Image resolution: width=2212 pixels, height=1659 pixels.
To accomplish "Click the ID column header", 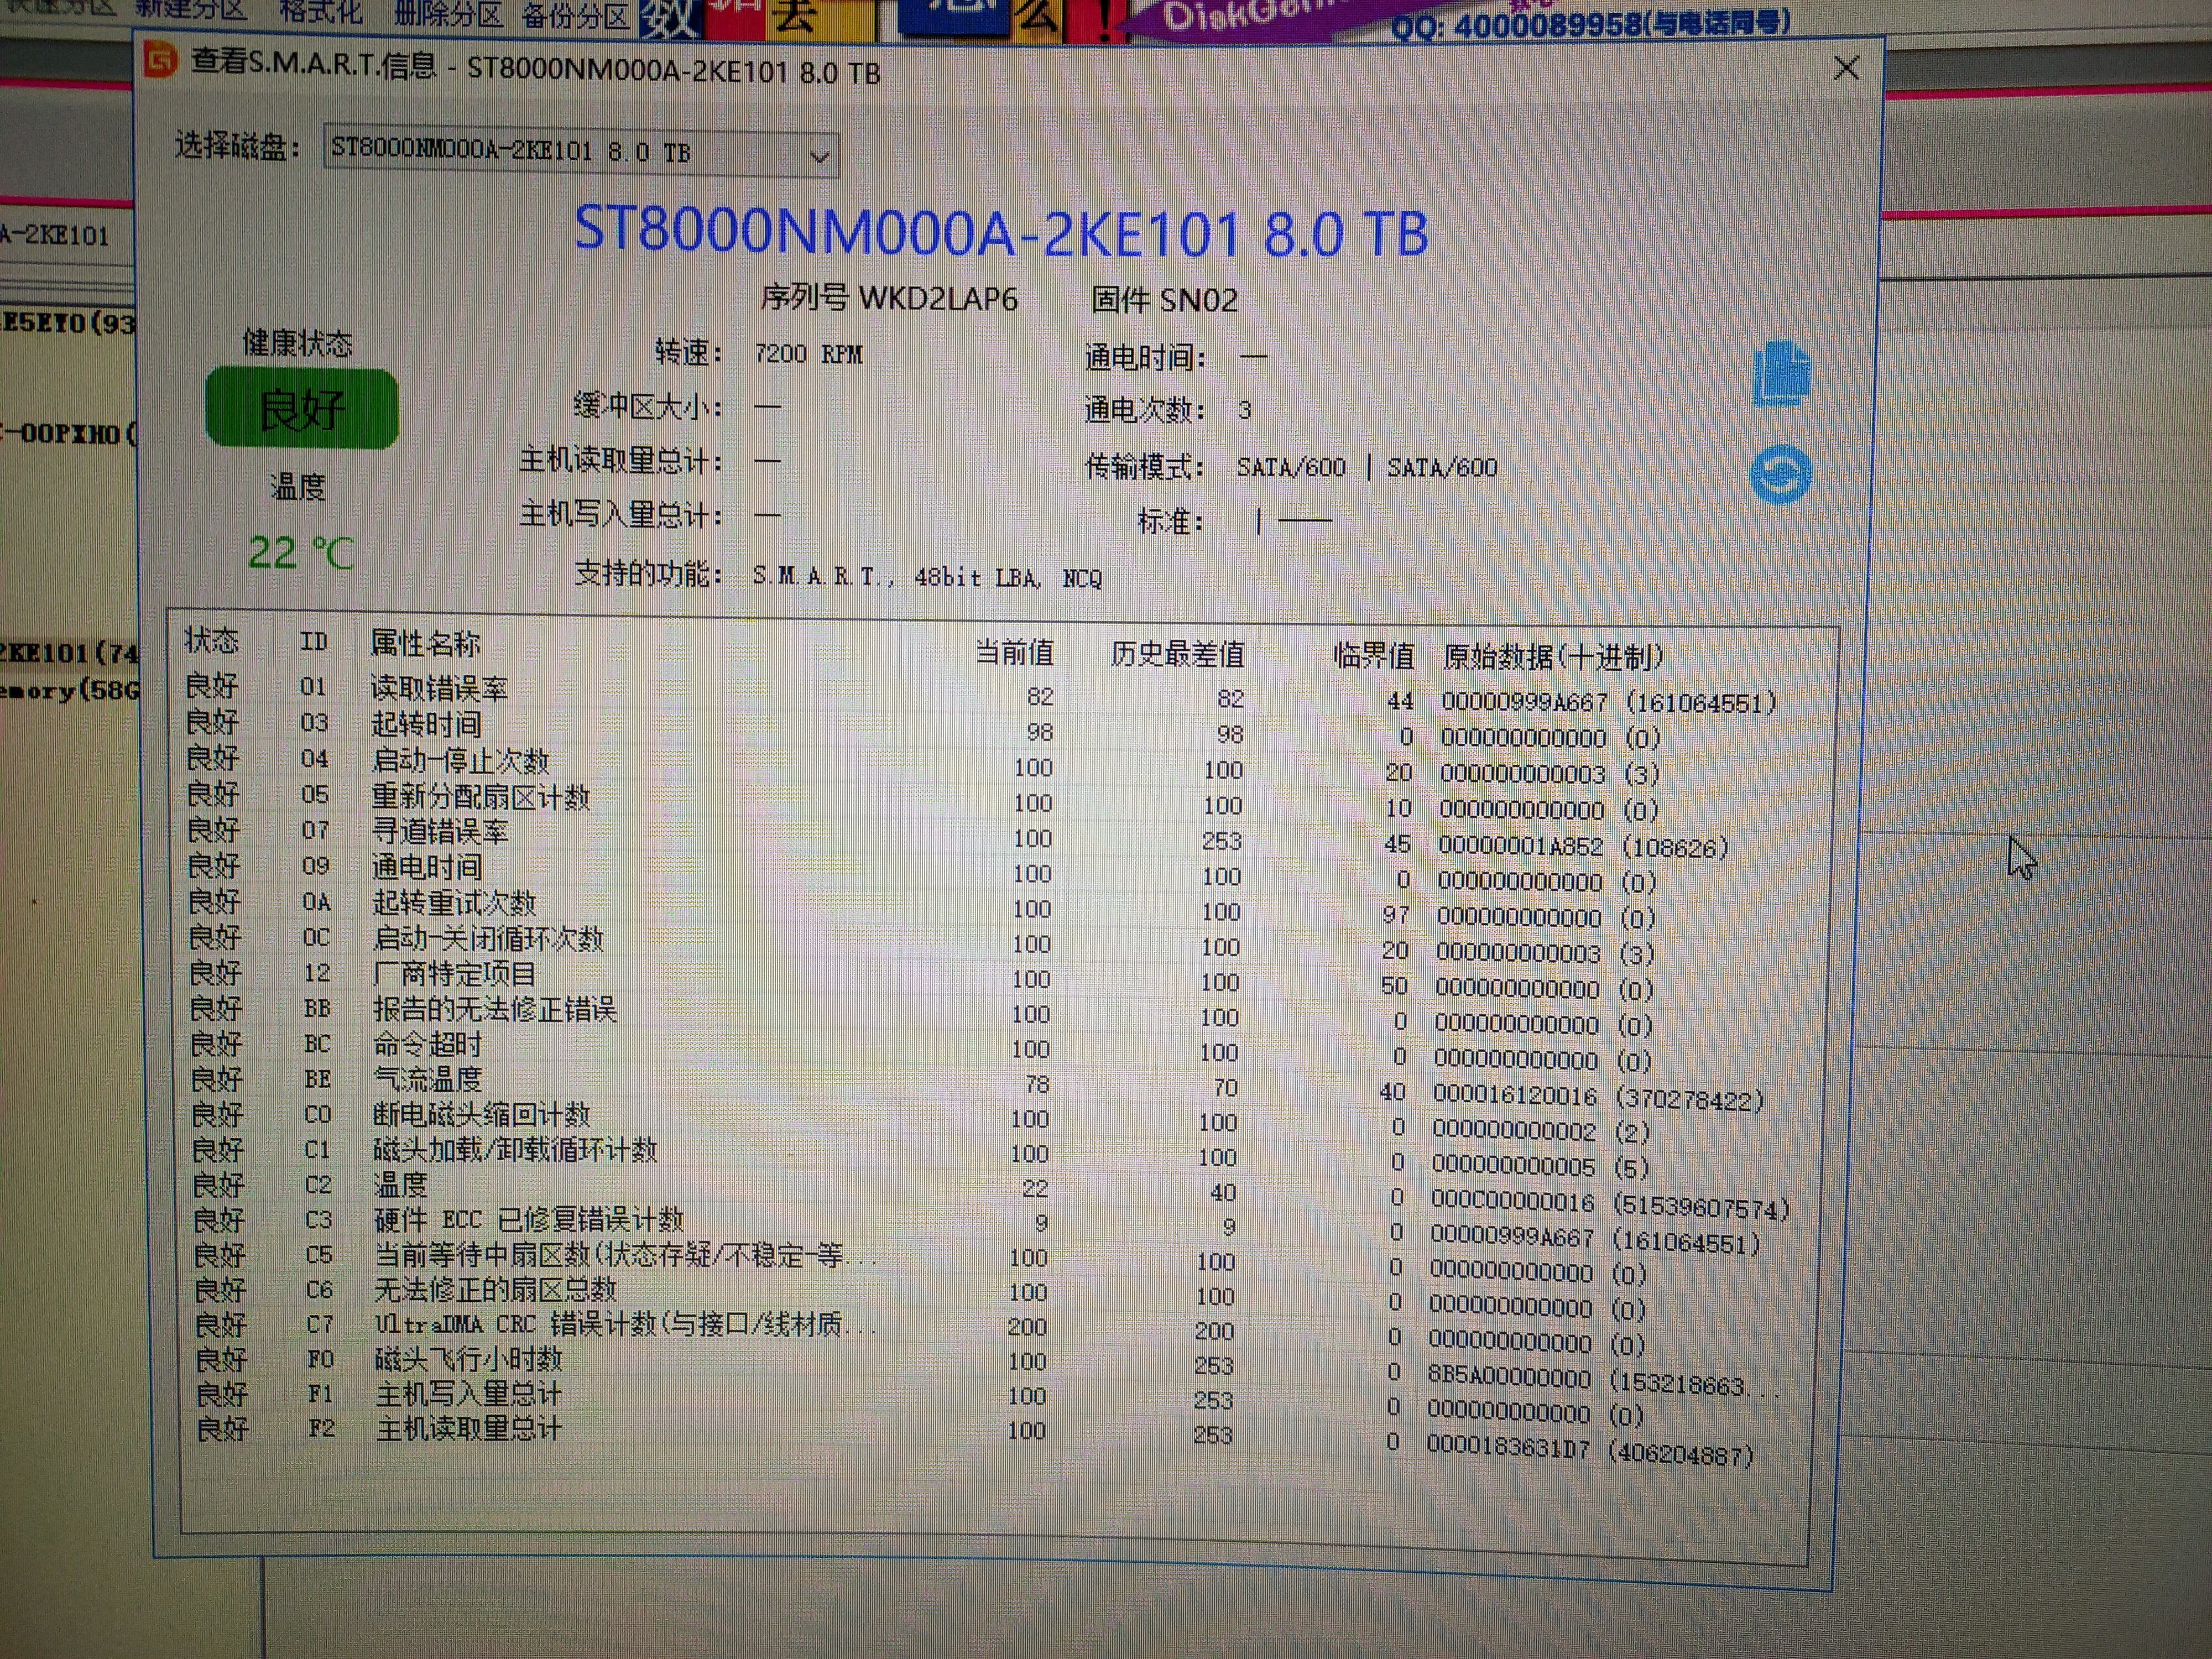I will point(314,642).
